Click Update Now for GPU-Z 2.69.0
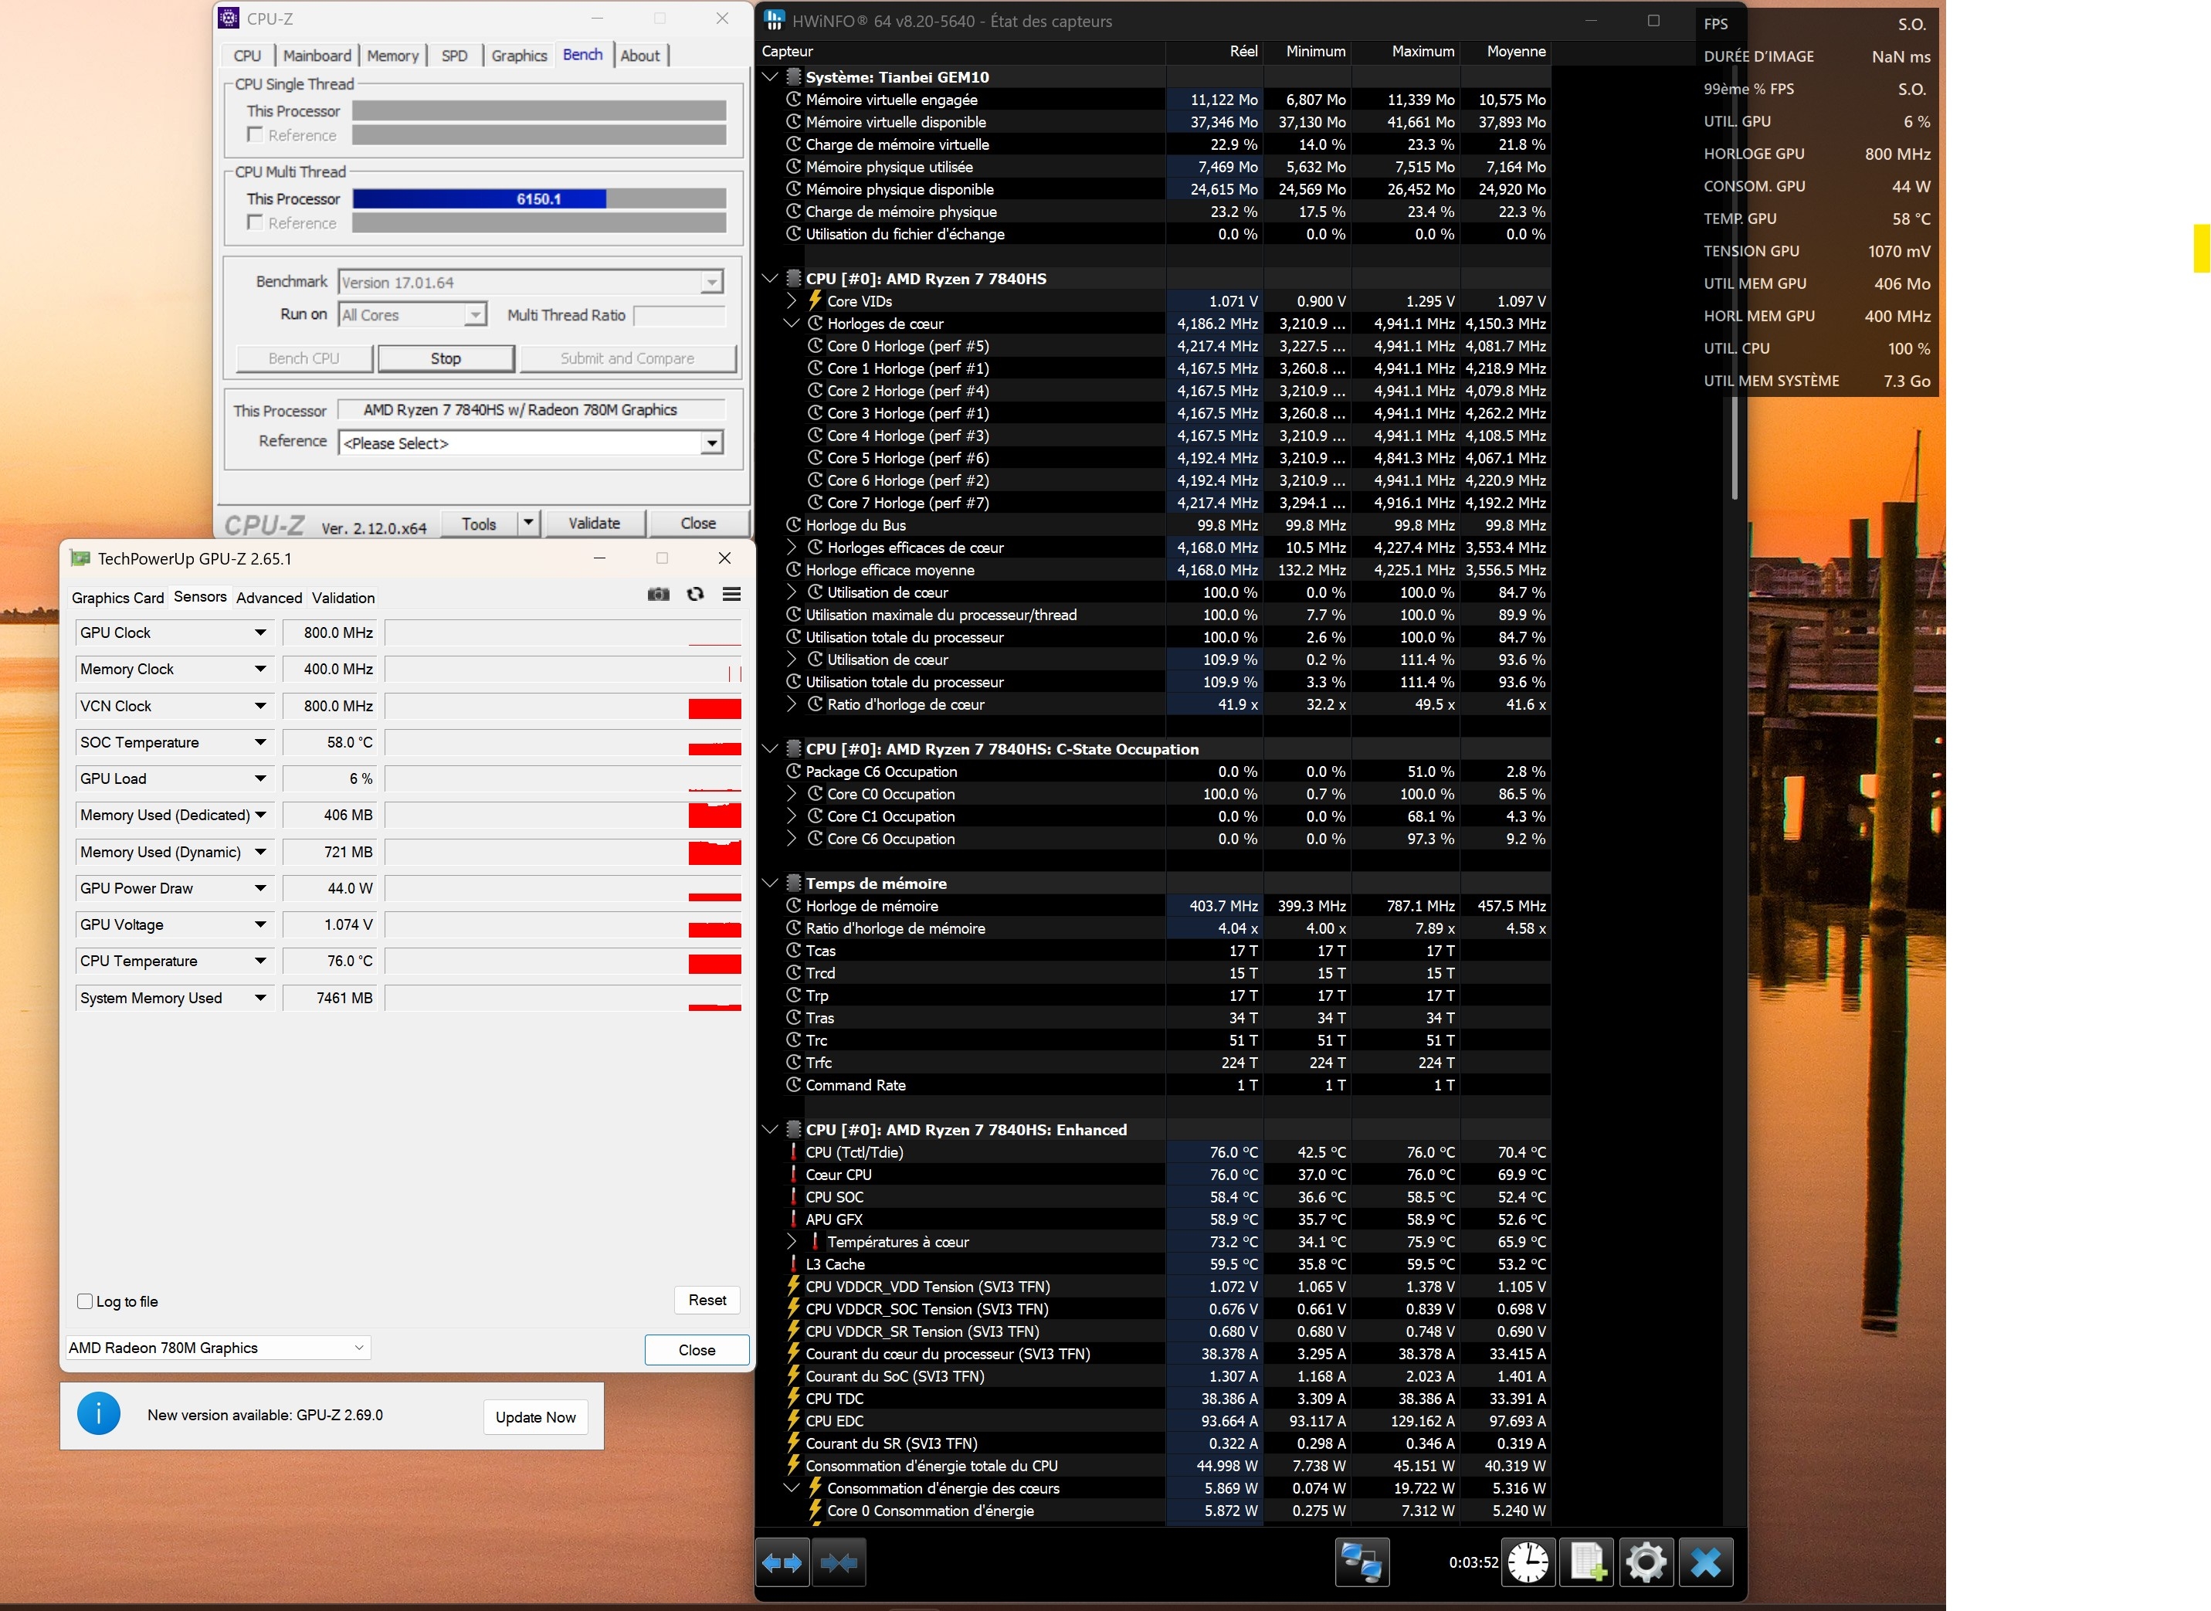The height and width of the screenshot is (1611, 2211). (x=535, y=1417)
